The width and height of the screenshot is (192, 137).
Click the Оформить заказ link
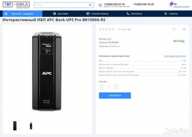[182, 7]
